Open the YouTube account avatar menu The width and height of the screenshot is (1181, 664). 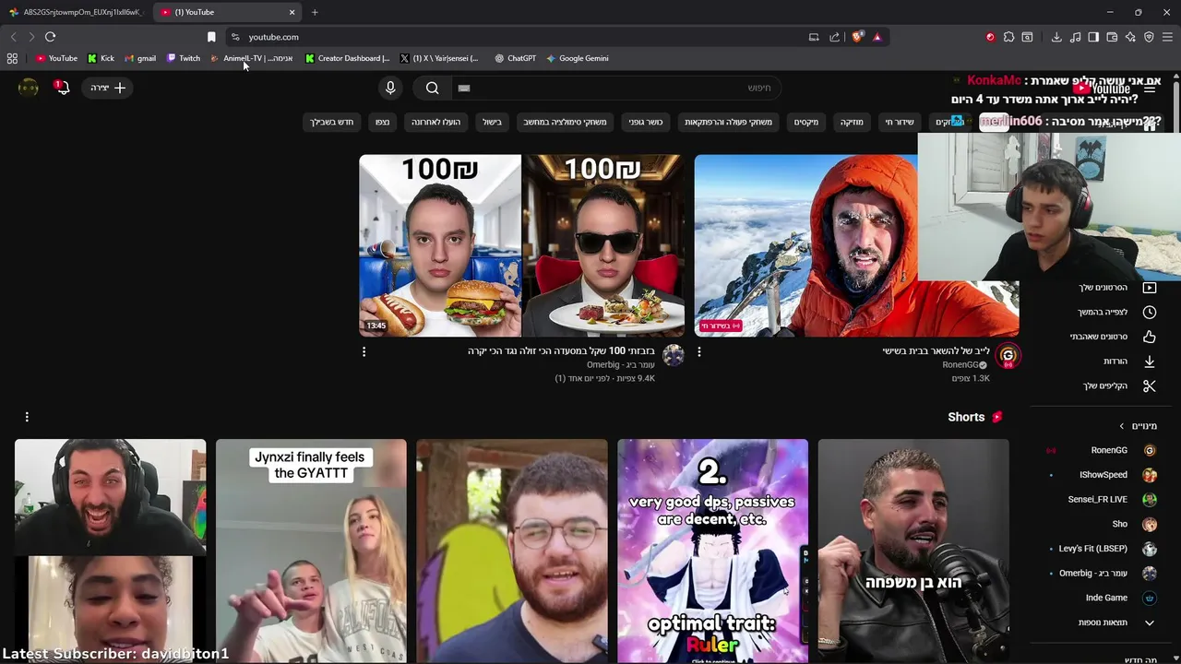[29, 88]
